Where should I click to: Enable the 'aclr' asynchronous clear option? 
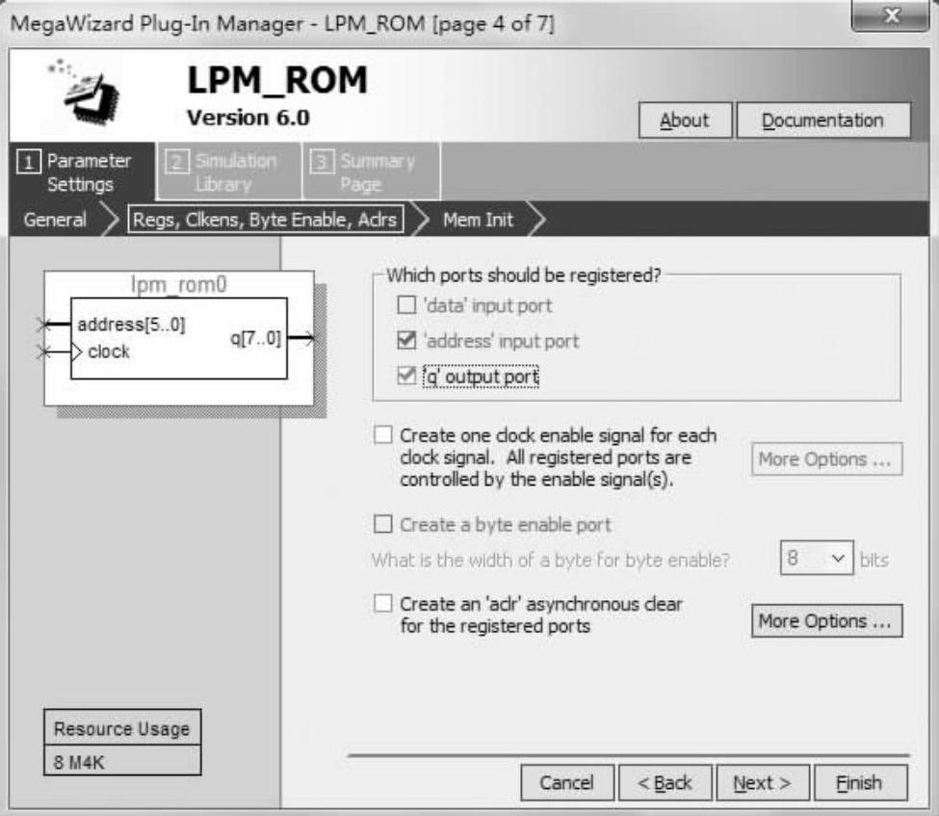(382, 603)
